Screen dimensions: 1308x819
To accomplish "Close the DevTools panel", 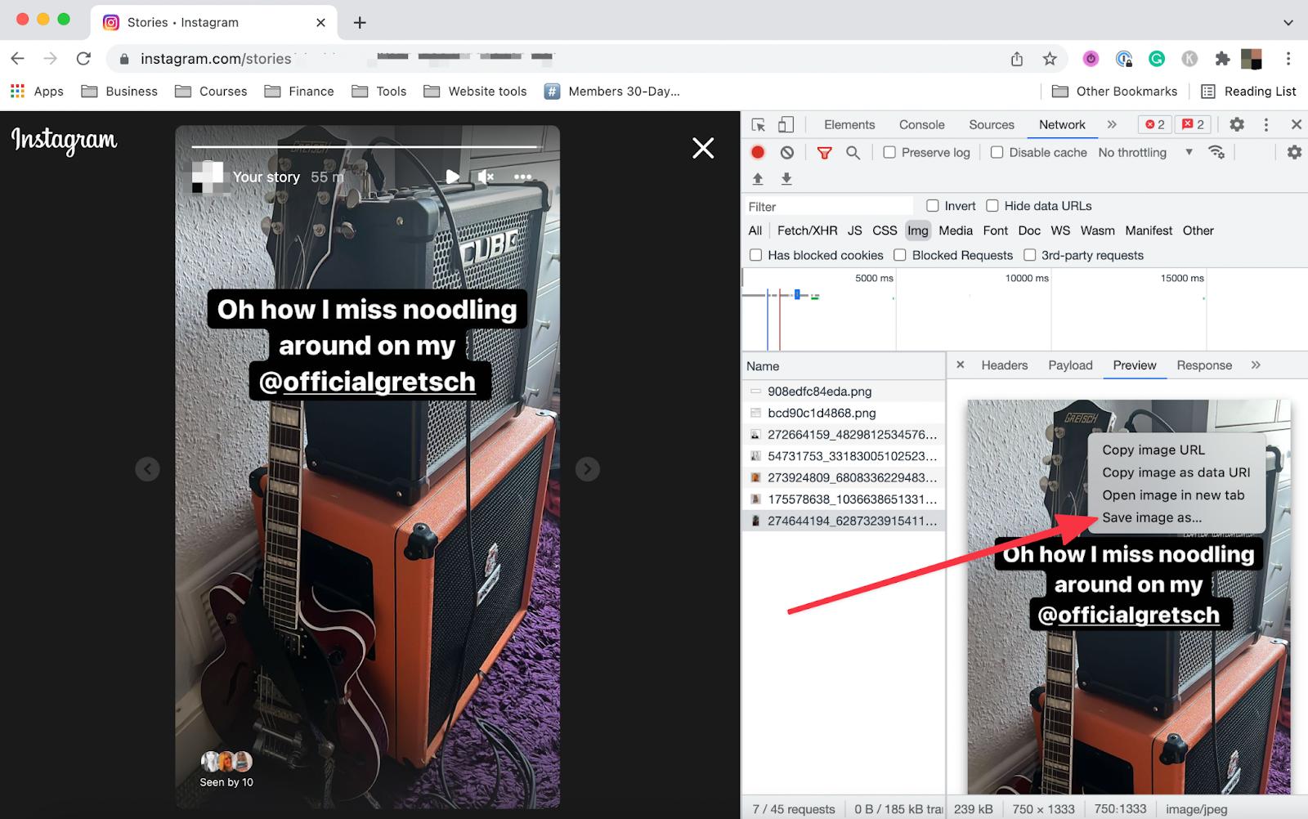I will click(x=1296, y=124).
